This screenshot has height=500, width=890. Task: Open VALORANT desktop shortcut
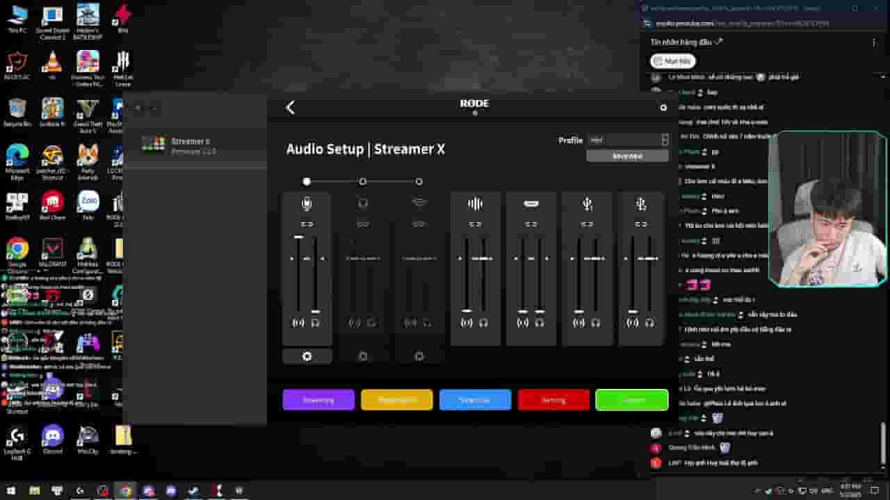pyautogui.click(x=52, y=253)
